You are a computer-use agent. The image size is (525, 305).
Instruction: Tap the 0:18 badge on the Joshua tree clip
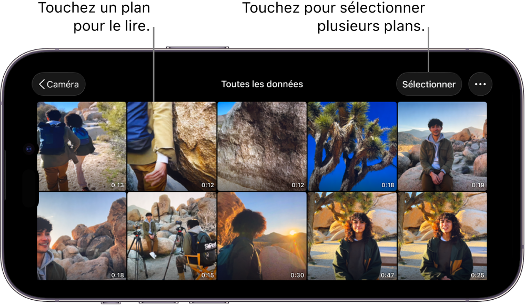[389, 184]
